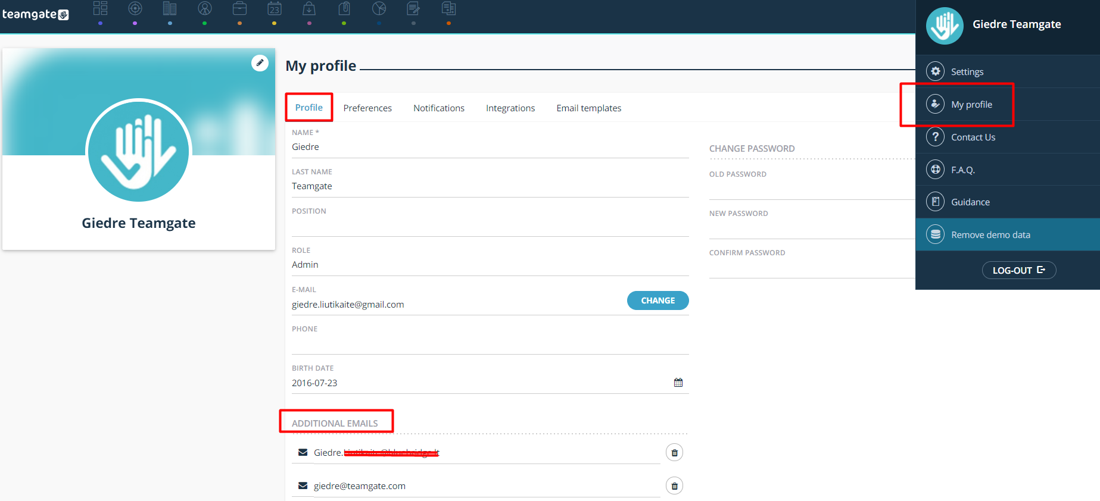Click giedre.liutikaite@gmail.com email text
The image size is (1100, 501).
coord(348,305)
